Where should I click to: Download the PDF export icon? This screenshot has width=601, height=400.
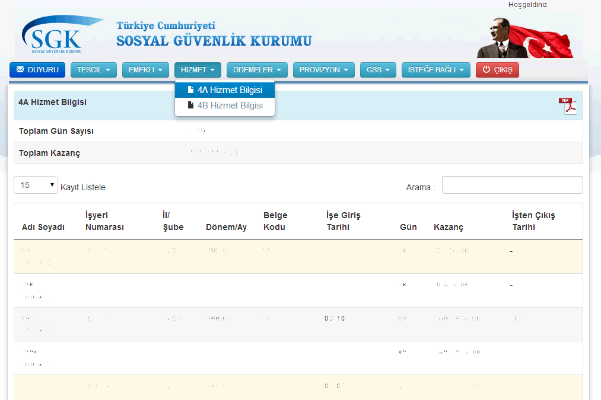[x=568, y=105]
